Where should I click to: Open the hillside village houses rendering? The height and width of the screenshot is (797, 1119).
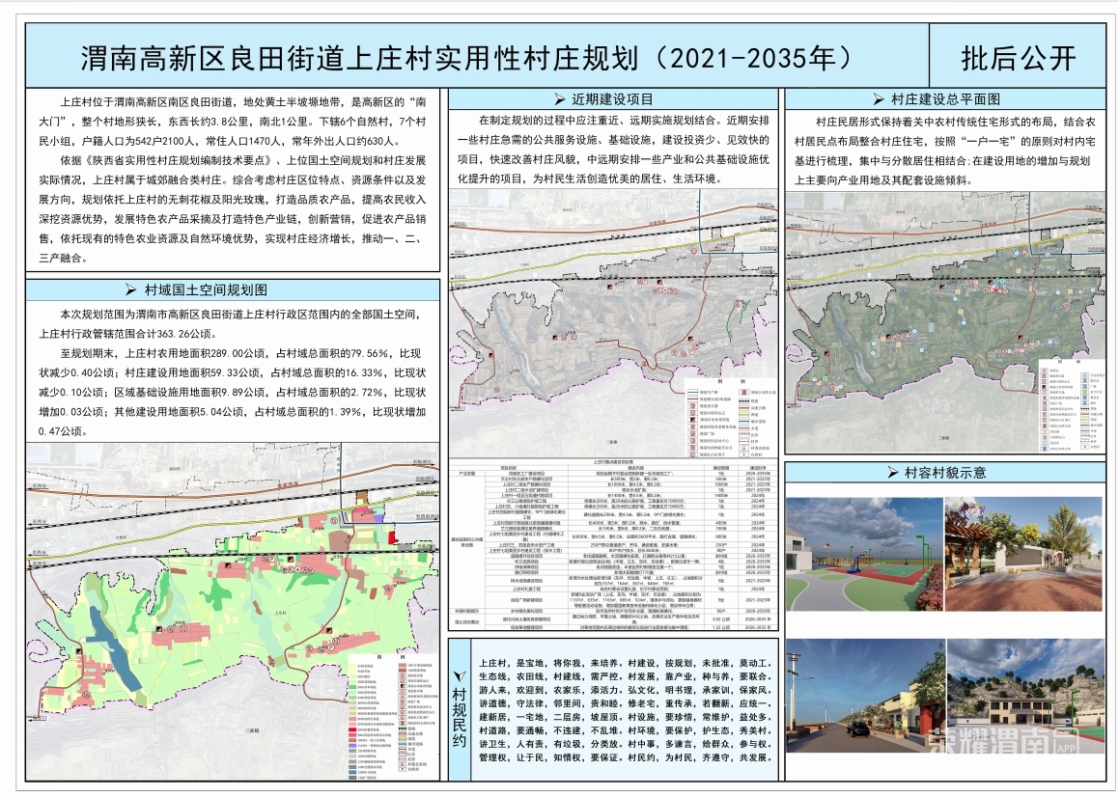pos(1024,696)
